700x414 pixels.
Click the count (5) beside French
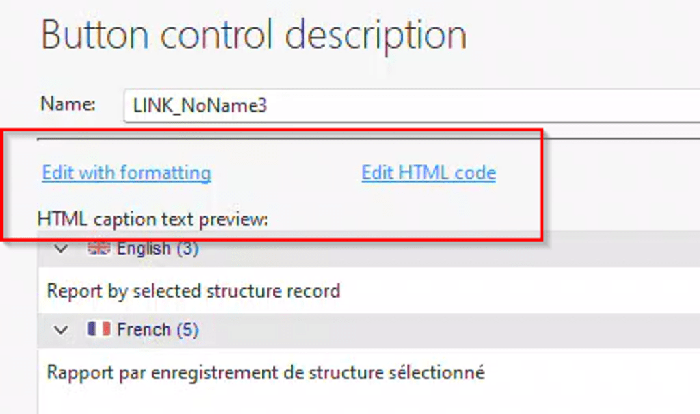tap(187, 330)
